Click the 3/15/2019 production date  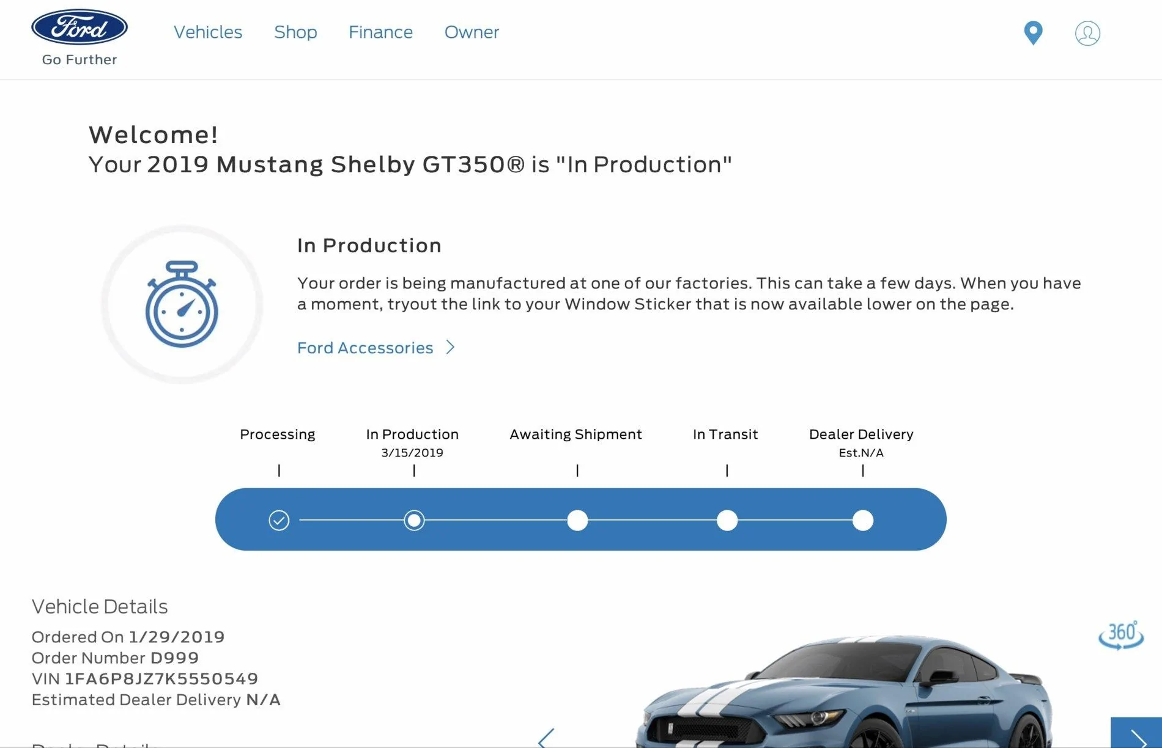point(412,453)
